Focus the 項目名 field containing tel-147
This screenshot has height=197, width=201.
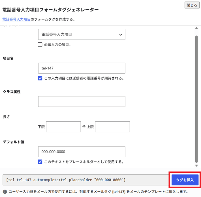tap(82, 68)
